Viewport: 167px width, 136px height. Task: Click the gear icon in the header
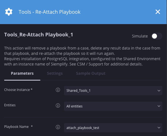point(9,12)
